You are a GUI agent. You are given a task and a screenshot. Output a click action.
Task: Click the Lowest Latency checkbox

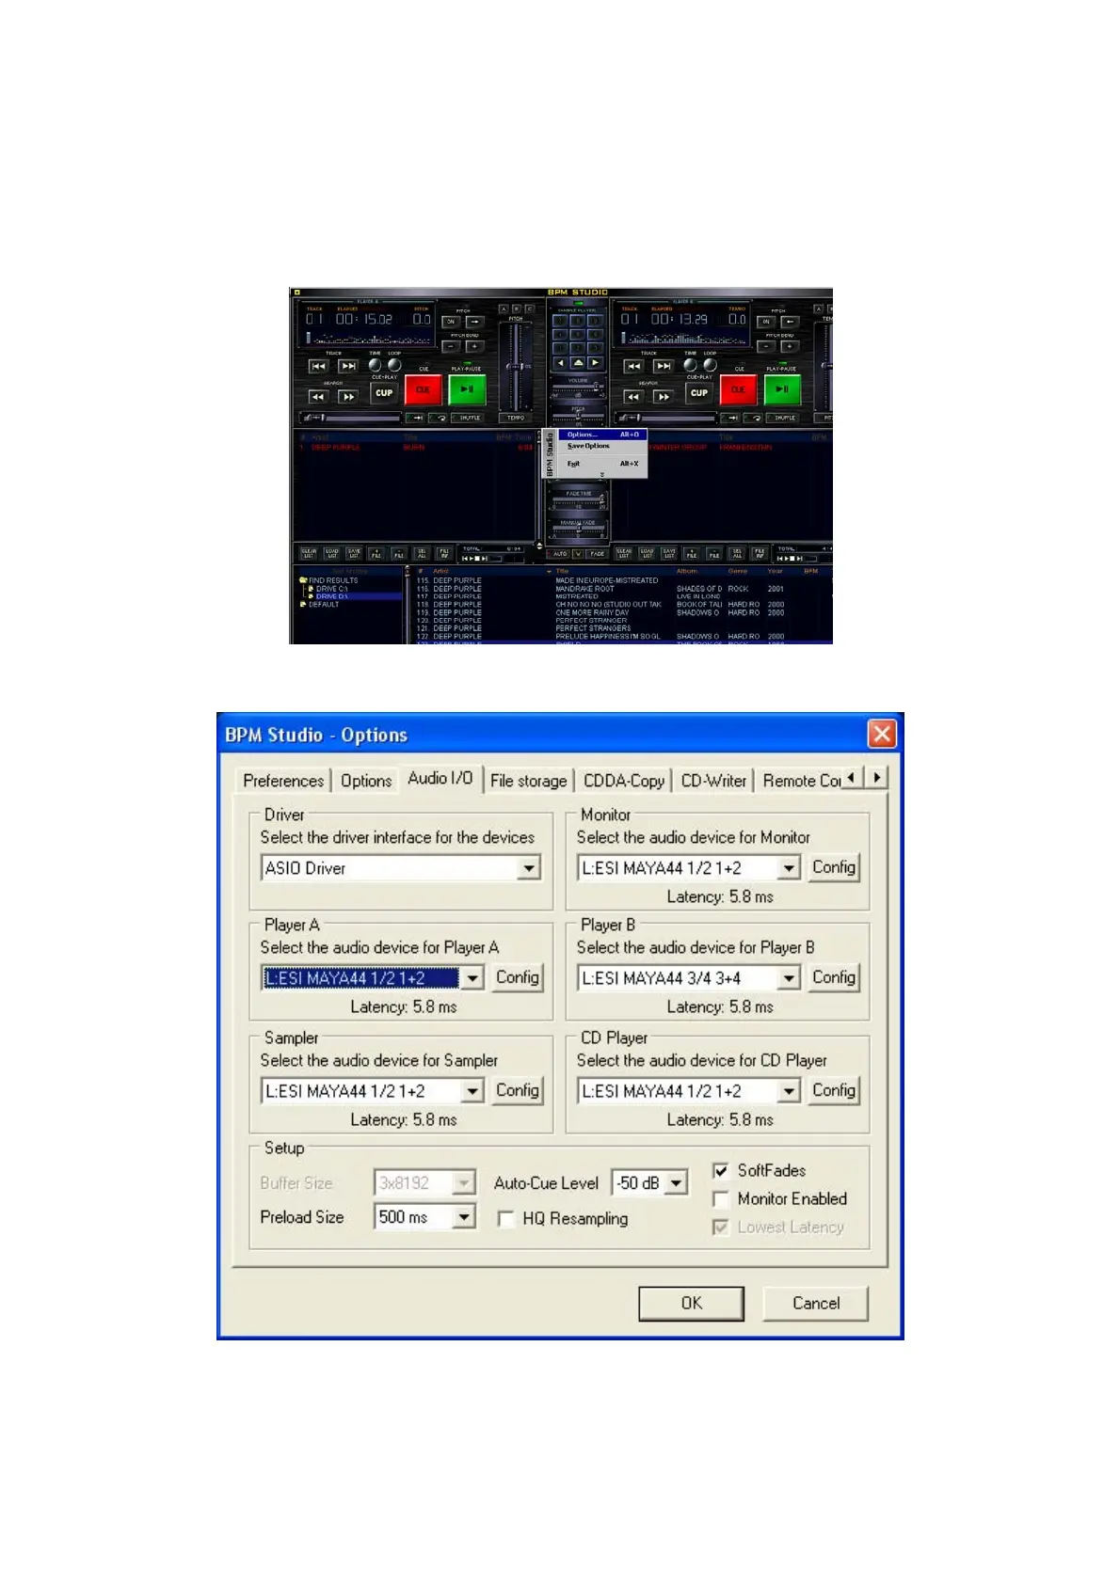721,1228
